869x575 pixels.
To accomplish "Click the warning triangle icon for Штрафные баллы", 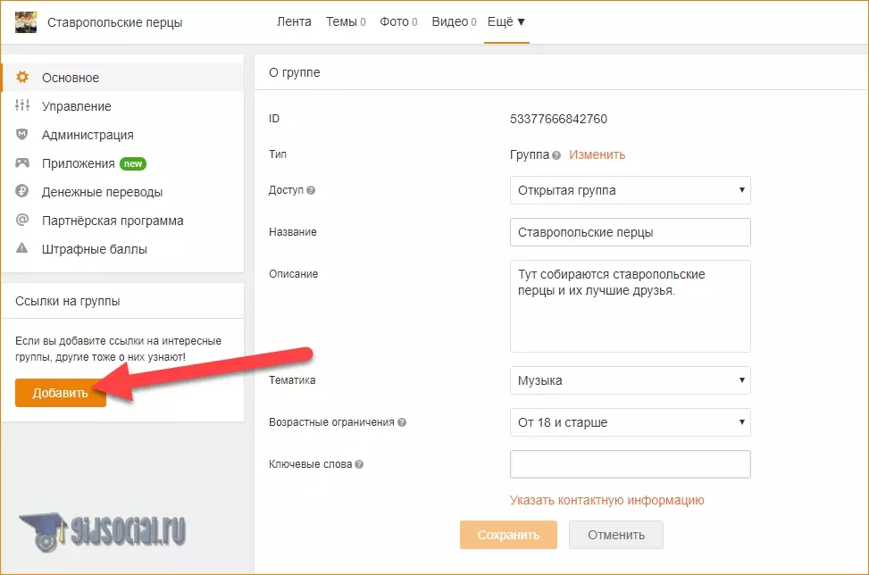I will pos(22,249).
